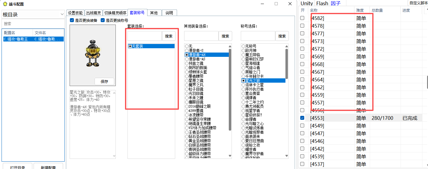Check the box for row [4542]
The image size is (428, 169).
click(302, 149)
